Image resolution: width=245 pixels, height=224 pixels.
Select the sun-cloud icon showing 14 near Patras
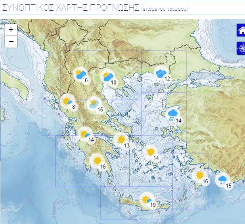(85, 134)
